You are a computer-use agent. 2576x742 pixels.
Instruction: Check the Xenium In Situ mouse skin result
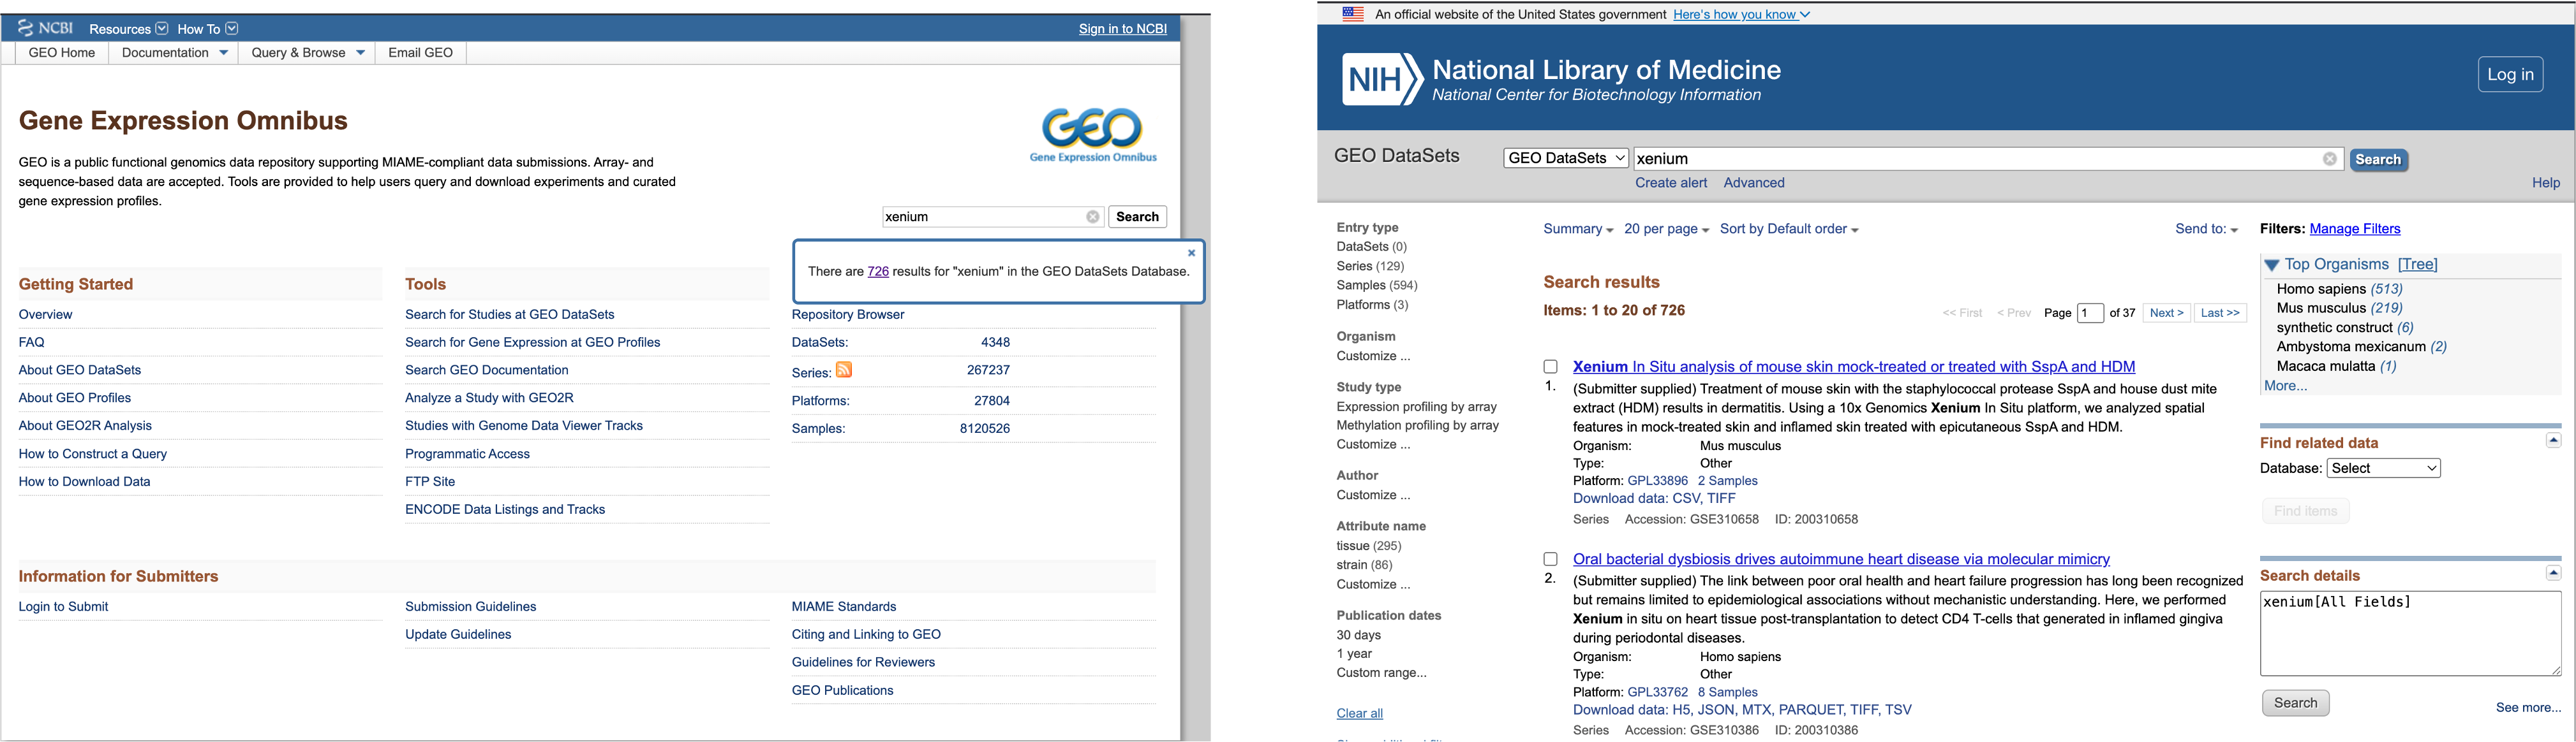[x=1550, y=368]
